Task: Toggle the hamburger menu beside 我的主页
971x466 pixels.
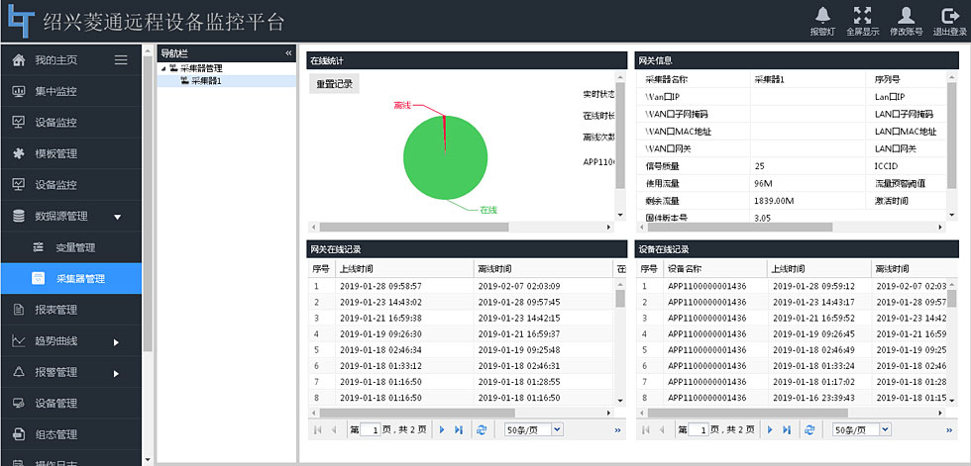Action: pyautogui.click(x=121, y=60)
